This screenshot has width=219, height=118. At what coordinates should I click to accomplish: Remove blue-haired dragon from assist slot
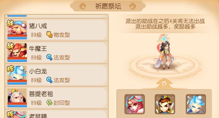coord(196,104)
